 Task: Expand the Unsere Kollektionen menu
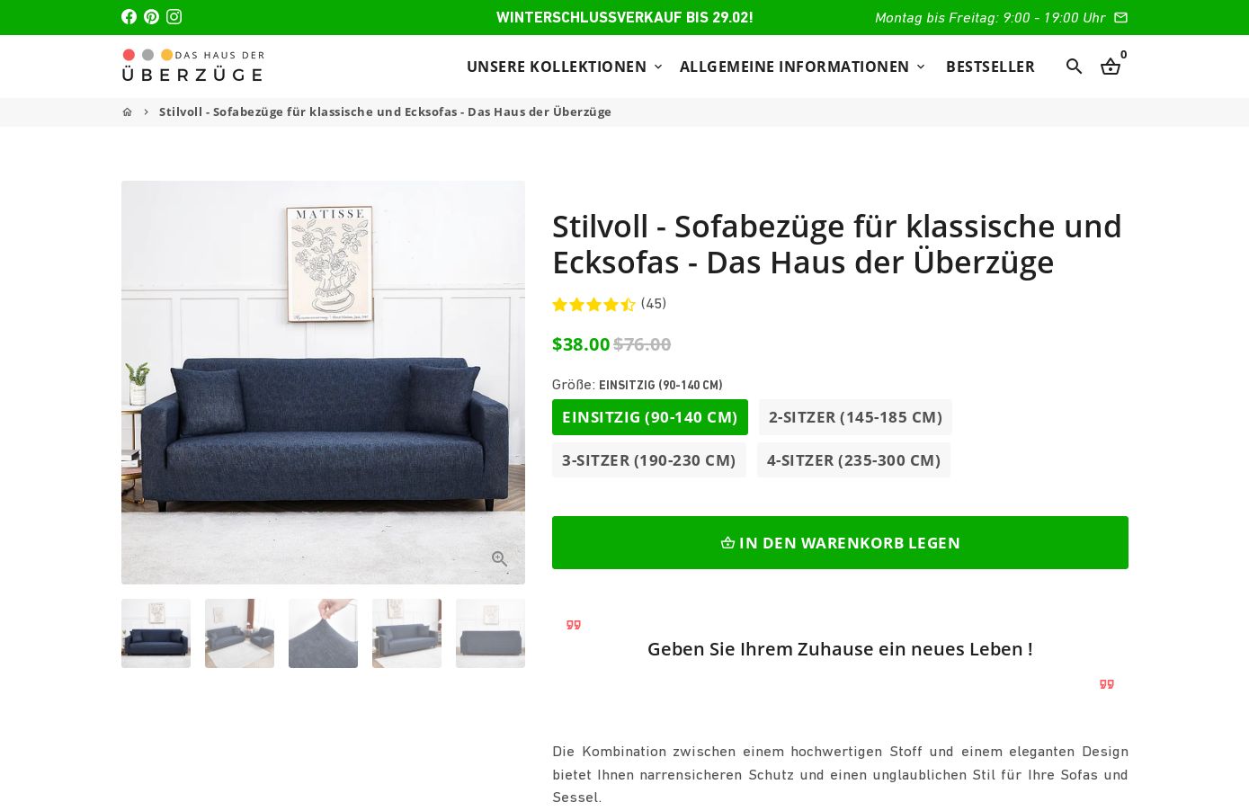(564, 67)
